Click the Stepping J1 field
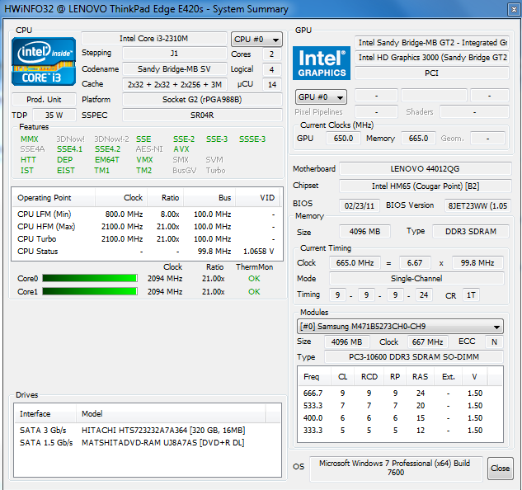The width and height of the screenshot is (522, 490). [x=175, y=54]
